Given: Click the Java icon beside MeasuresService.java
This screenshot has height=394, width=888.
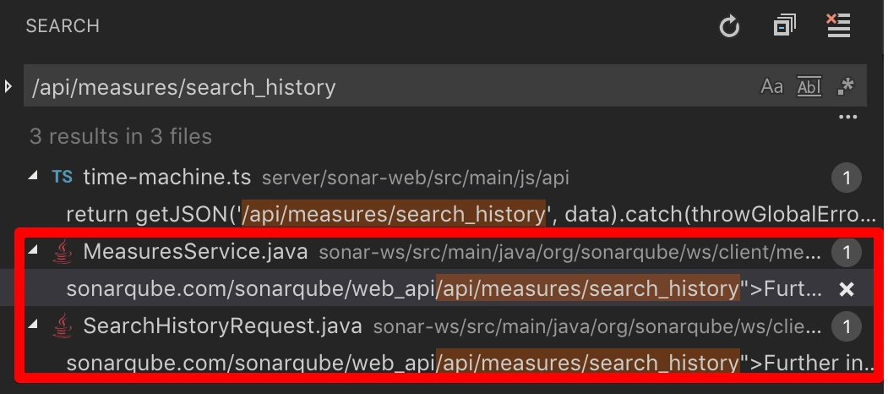Looking at the screenshot, I should click(x=62, y=252).
